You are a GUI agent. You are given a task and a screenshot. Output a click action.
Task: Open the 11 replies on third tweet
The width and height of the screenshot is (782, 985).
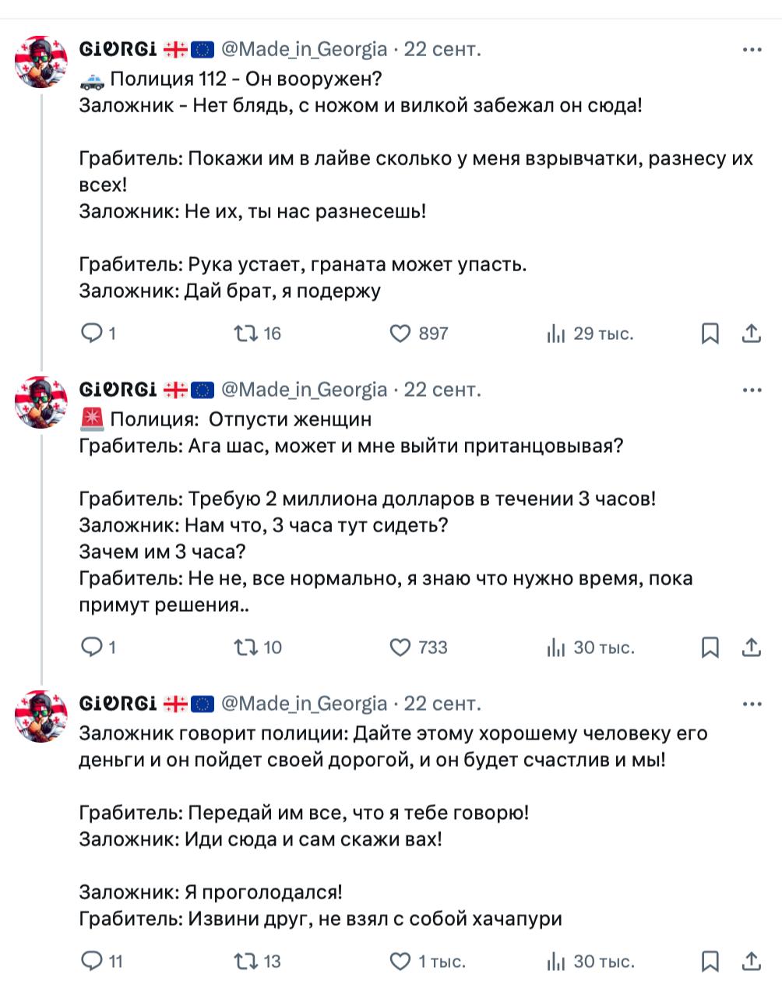click(x=102, y=962)
